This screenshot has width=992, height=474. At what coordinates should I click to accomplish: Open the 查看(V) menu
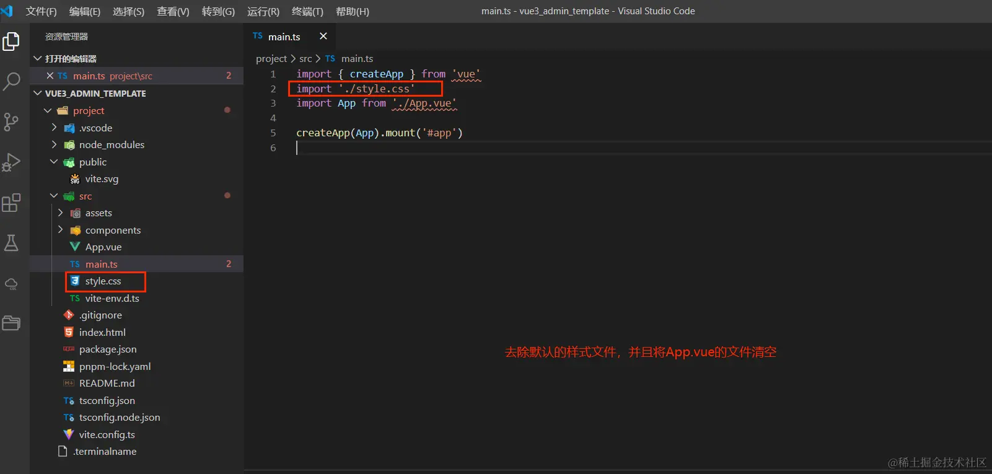click(173, 11)
